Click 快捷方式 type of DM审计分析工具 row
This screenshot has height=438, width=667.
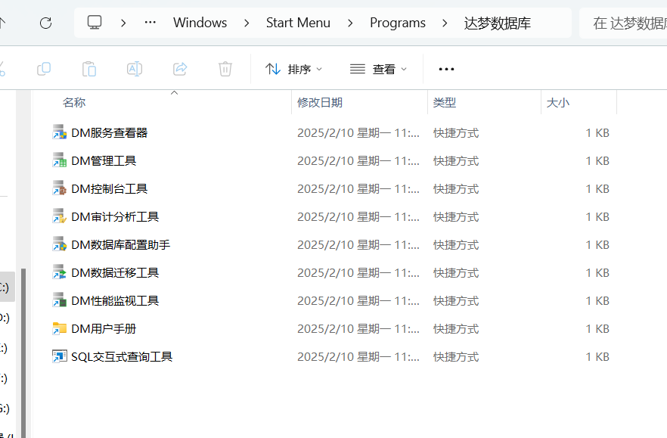click(x=456, y=217)
